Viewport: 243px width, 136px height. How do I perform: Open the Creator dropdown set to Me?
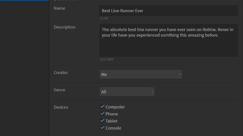pos(141,74)
